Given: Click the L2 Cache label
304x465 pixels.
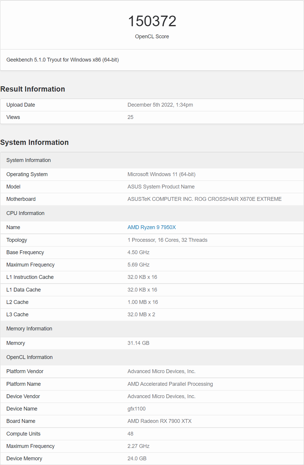Looking at the screenshot, I should pos(17,302).
